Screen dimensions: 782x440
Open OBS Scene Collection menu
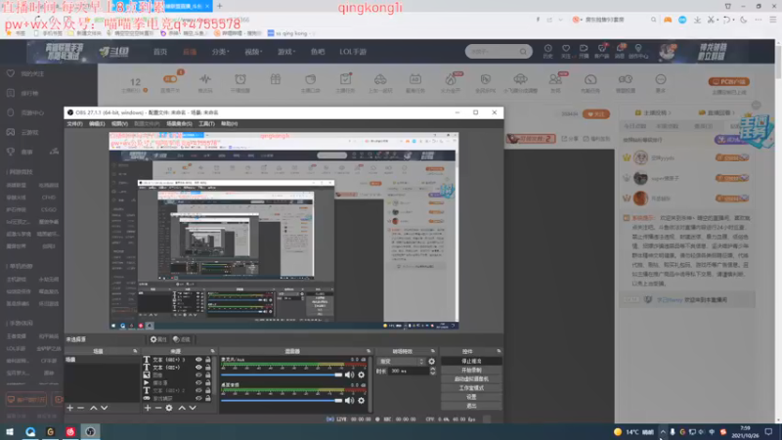coord(179,124)
